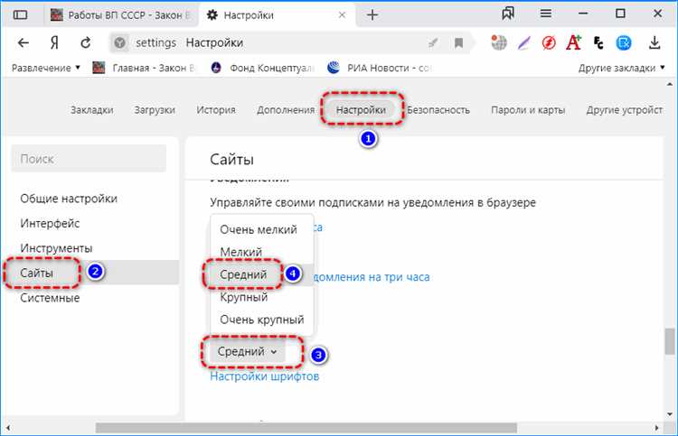
Task: Go to the Дополнения section
Action: point(286,110)
